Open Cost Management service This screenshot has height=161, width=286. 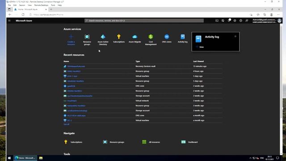click(x=151, y=40)
